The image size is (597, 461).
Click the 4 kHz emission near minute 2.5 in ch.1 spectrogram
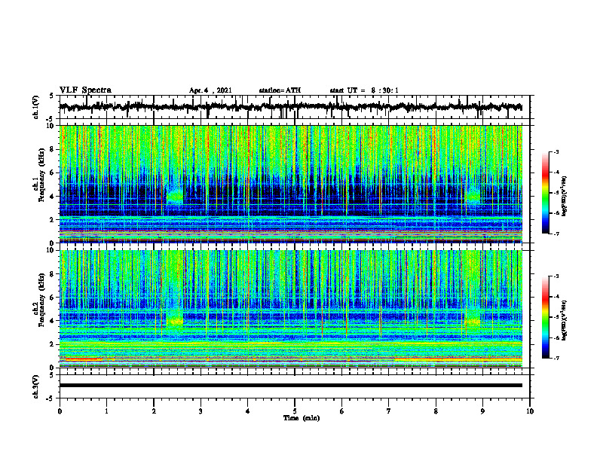point(175,197)
